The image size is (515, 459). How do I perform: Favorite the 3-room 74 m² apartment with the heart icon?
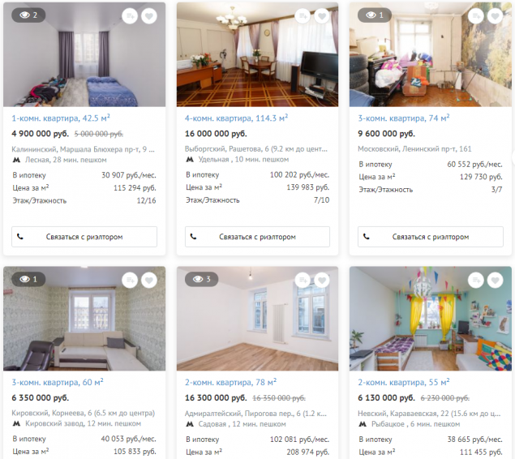pos(495,16)
